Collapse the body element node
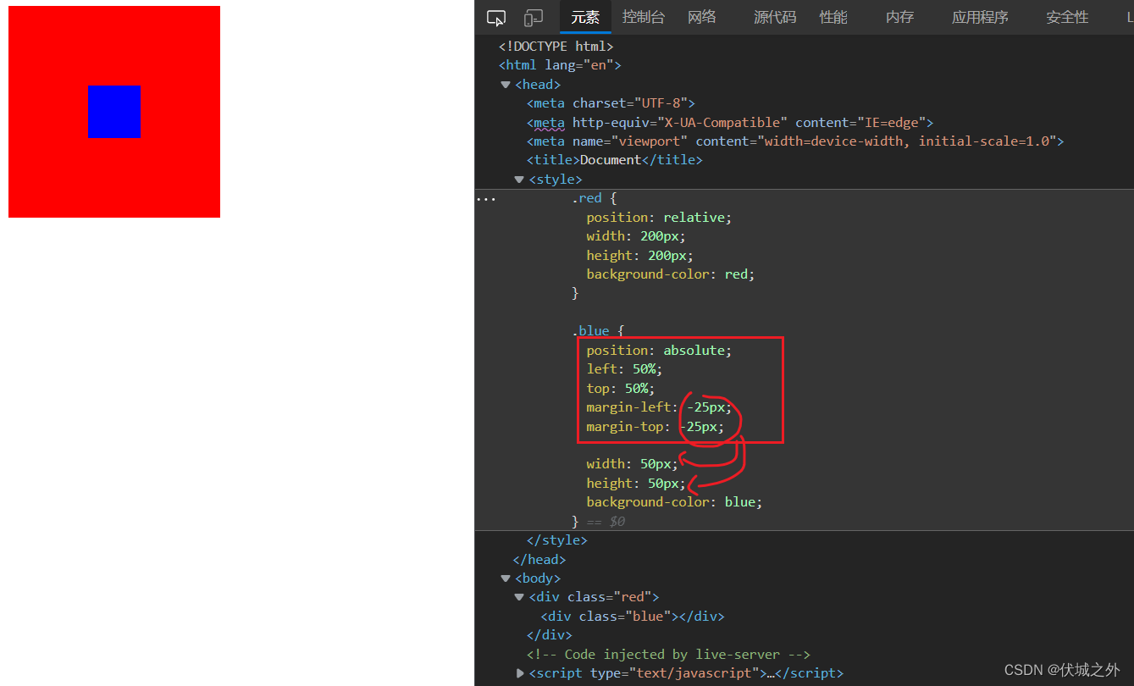The width and height of the screenshot is (1134, 686). 506,578
